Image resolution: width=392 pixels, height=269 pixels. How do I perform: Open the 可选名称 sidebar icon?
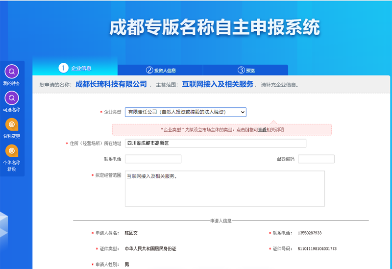pyautogui.click(x=12, y=98)
